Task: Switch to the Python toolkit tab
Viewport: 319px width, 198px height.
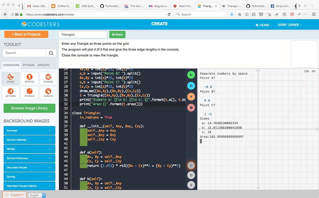Action: click(x=28, y=65)
